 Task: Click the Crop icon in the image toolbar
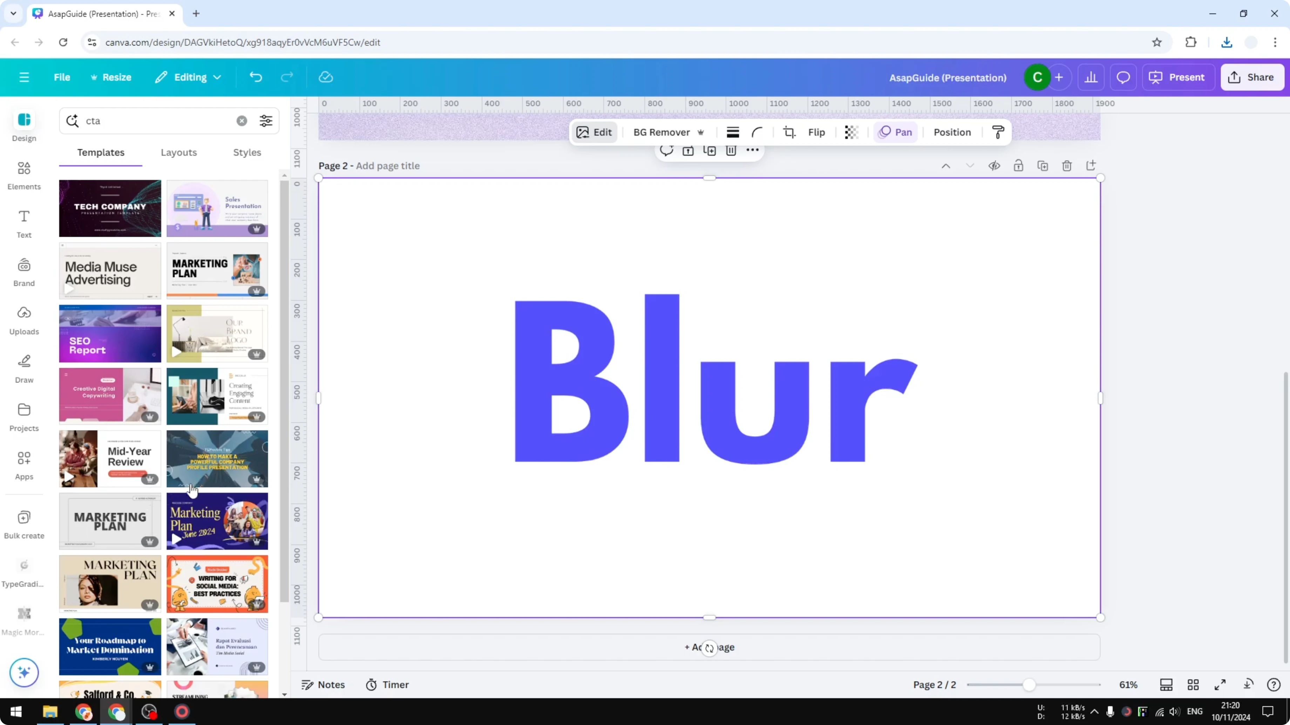point(789,132)
